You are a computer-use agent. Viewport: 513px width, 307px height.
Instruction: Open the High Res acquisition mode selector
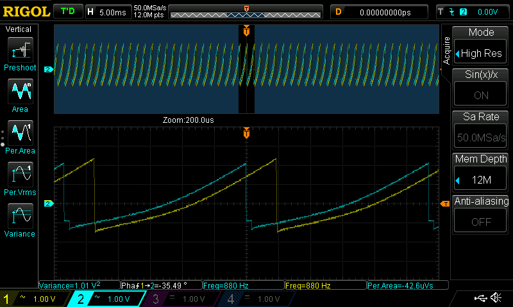480,52
